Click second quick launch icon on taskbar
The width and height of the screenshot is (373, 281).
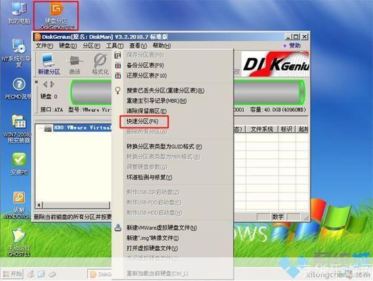point(41,274)
